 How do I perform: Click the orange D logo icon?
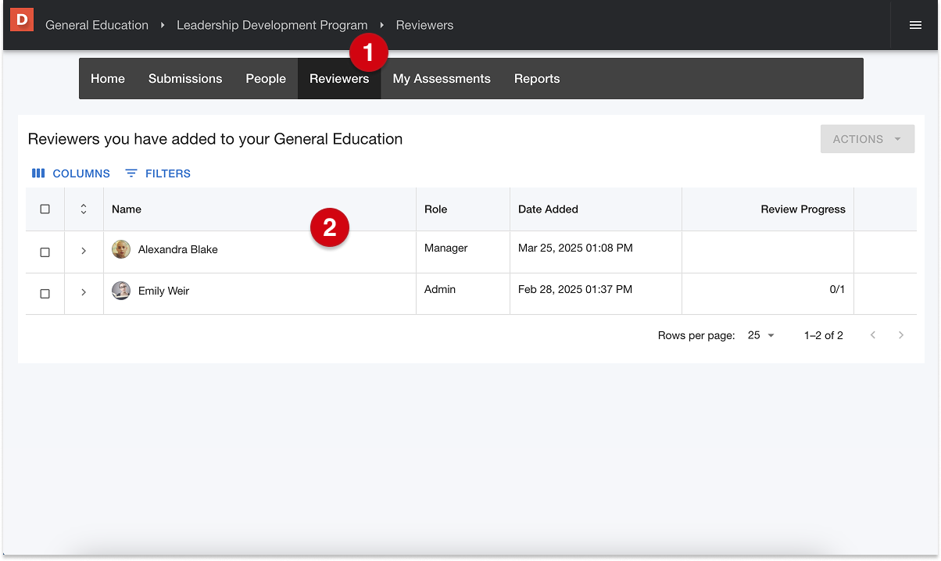click(22, 20)
